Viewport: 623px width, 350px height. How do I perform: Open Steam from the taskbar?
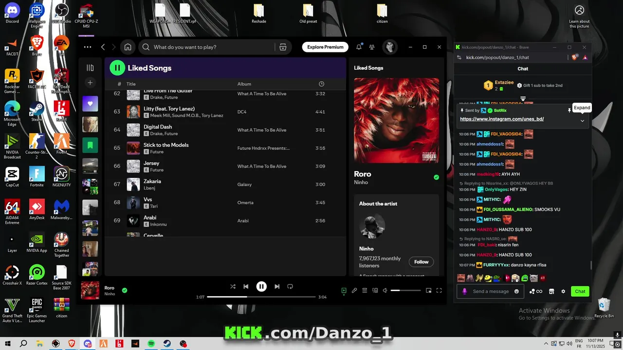point(167,344)
